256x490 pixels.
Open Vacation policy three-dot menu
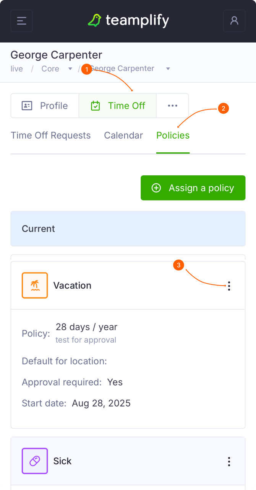(x=229, y=286)
